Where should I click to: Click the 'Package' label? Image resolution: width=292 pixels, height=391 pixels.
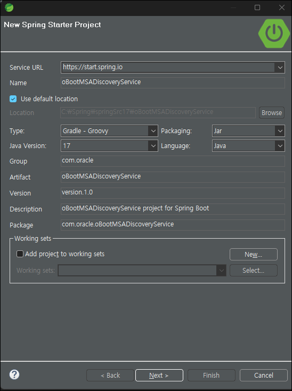pos(21,225)
